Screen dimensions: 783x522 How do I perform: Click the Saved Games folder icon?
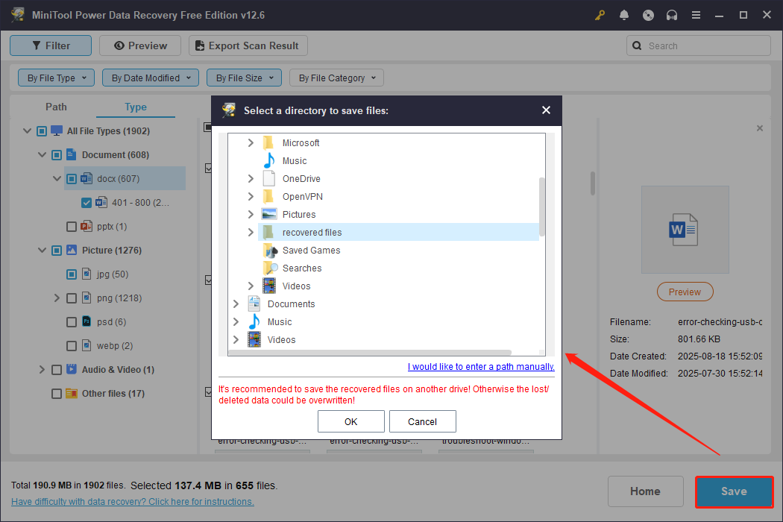(x=270, y=251)
